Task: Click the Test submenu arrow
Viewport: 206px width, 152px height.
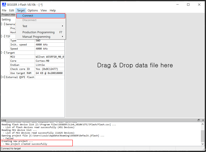Action: [x=63, y=26]
